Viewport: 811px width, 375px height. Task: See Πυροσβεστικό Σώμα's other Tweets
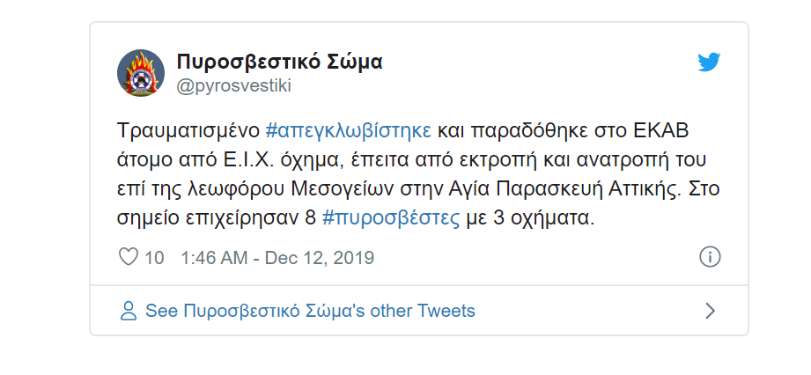[x=310, y=311]
